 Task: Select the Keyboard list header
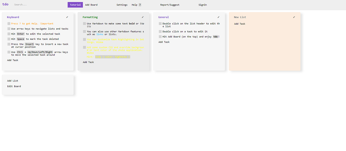tap(13, 17)
